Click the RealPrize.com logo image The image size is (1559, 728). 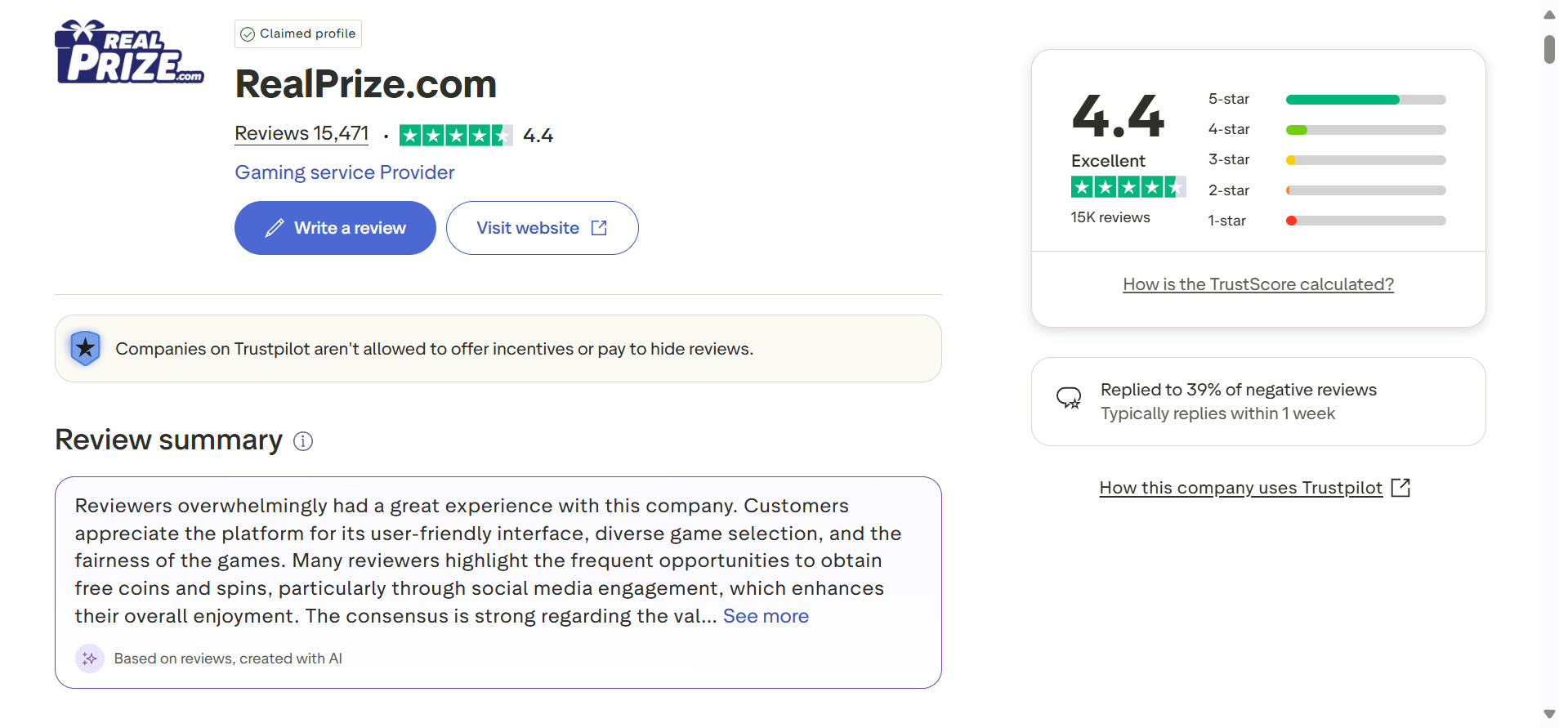129,52
